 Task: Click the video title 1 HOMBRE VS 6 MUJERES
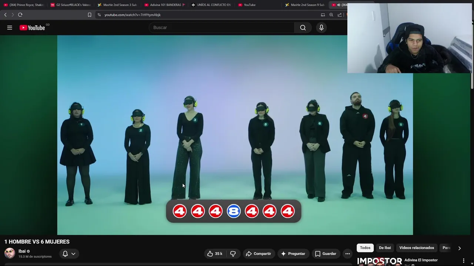(x=37, y=242)
